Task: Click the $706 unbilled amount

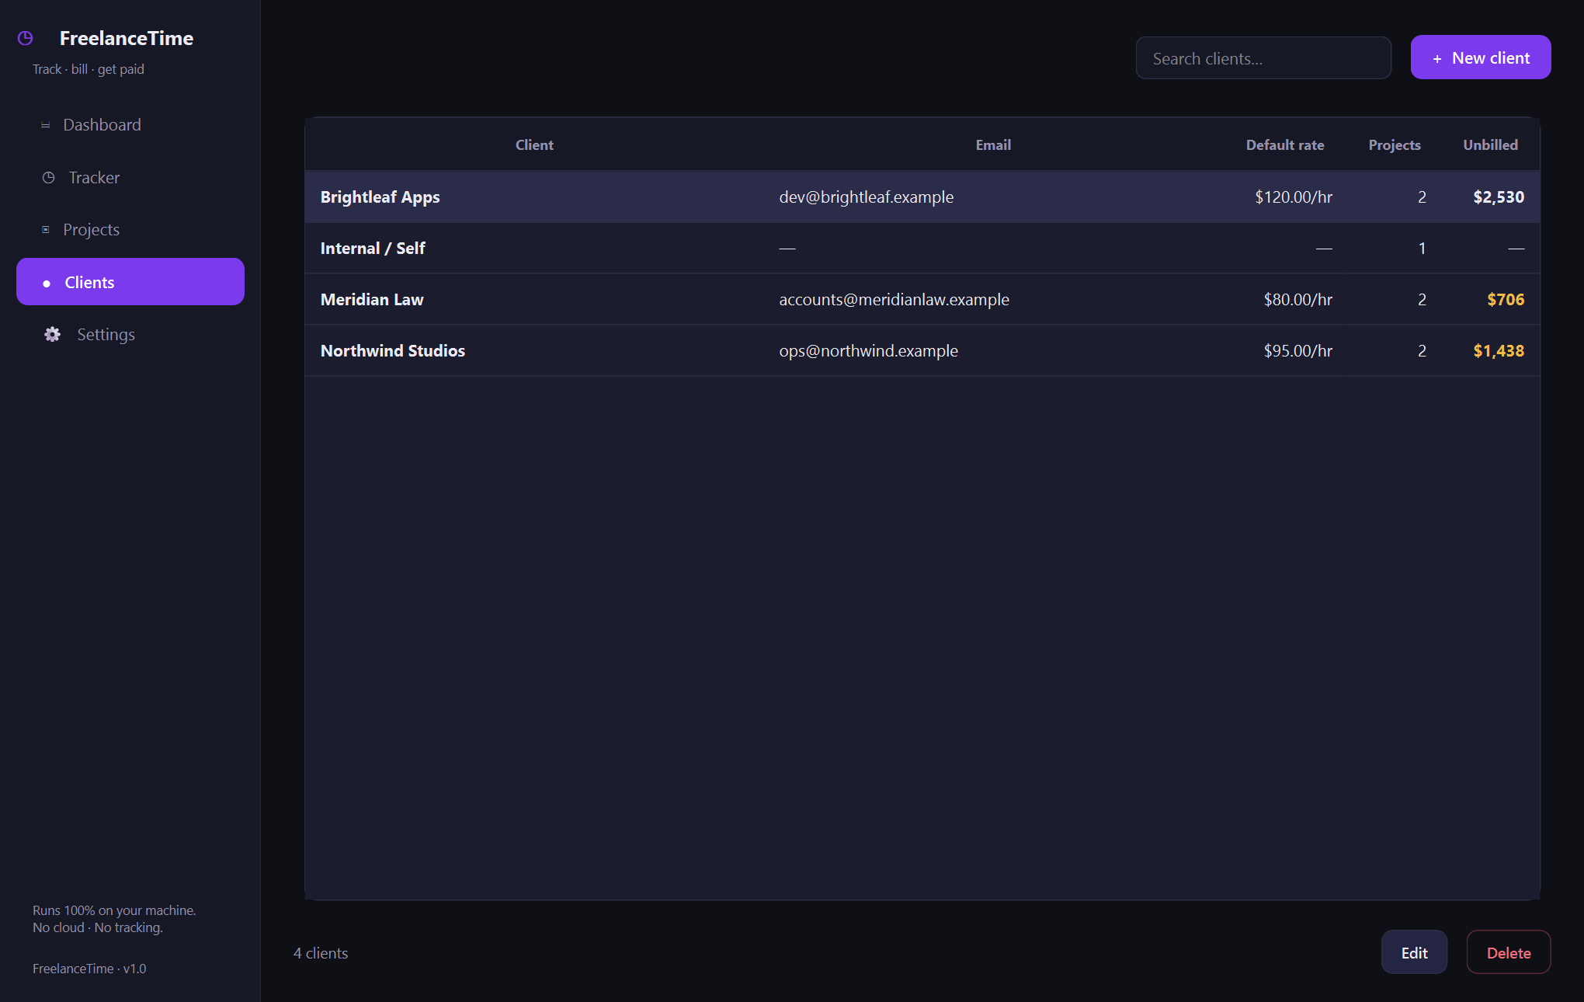Action: [x=1506, y=300]
